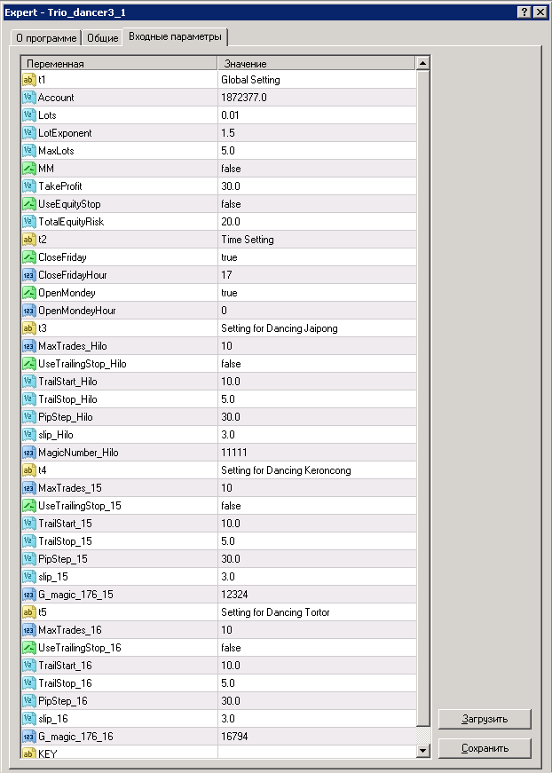Screen dimensions: 552x773
Task: Click the Help question mark button in title bar
Action: pos(524,12)
